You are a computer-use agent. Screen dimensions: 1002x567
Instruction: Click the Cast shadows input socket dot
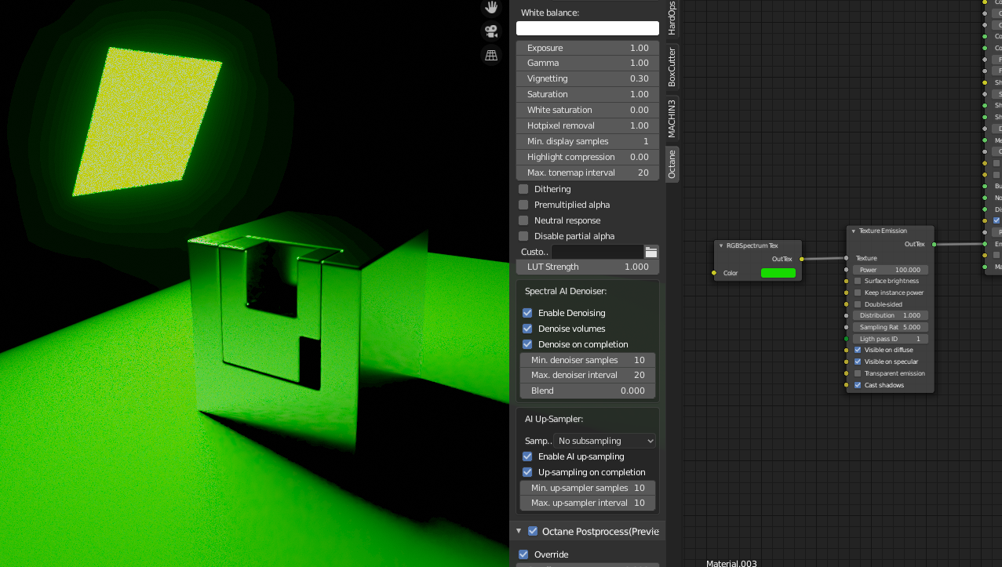(x=847, y=385)
